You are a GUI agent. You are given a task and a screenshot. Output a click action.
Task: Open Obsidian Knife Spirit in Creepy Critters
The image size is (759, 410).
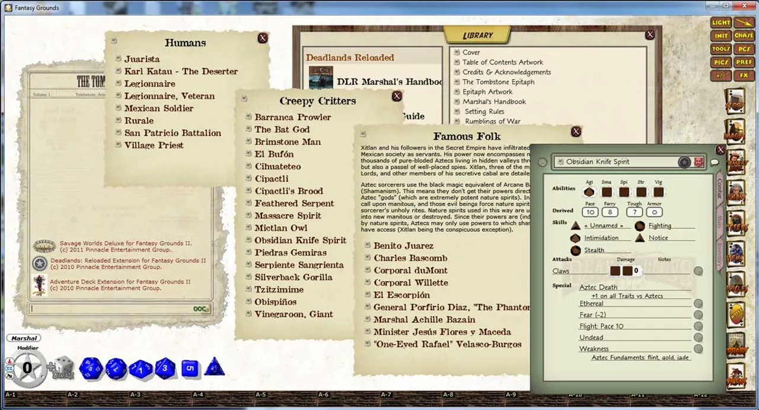pos(300,240)
